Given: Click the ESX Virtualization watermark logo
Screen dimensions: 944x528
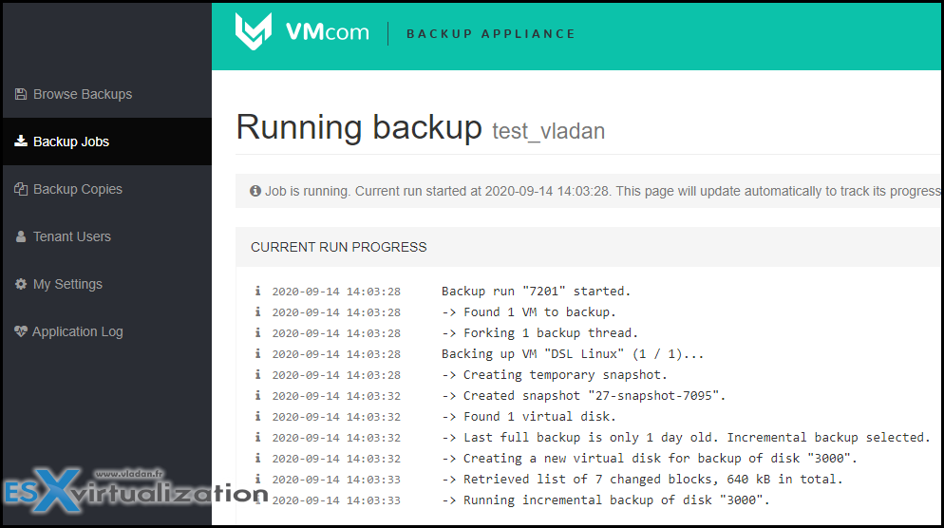Looking at the screenshot, I should click(135, 490).
